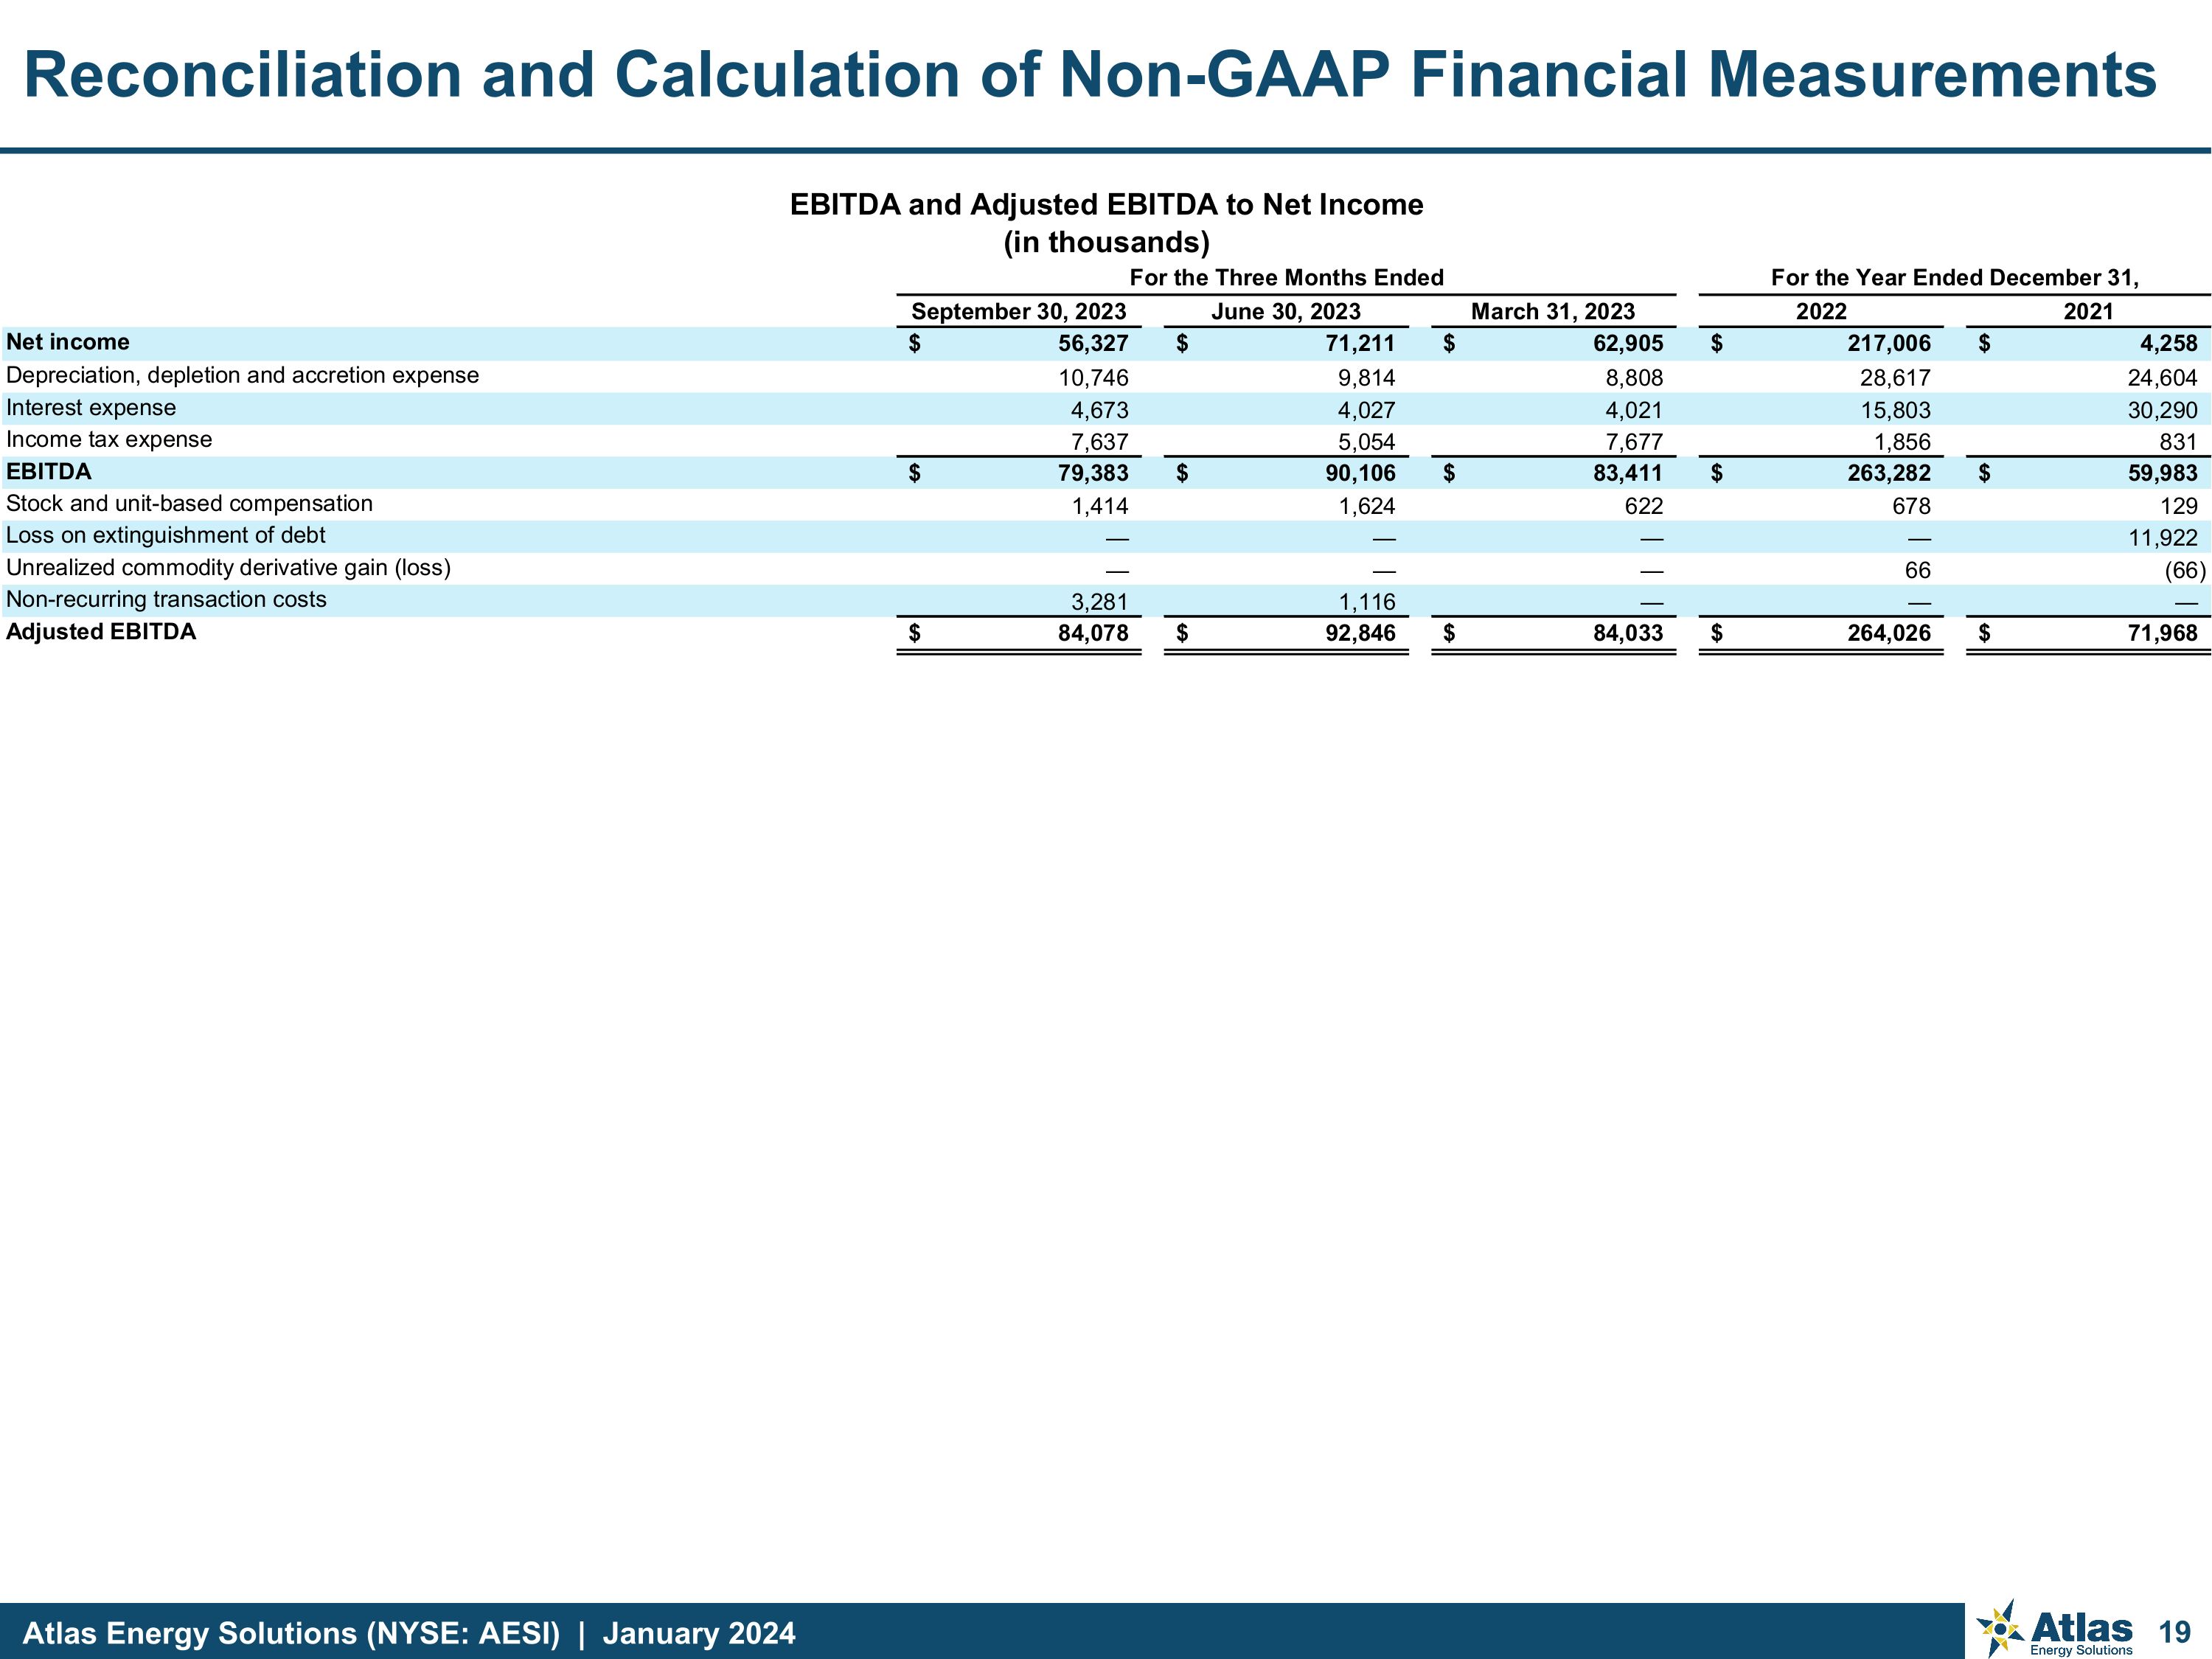Viewport: 2212px width, 1659px height.
Task: Click loss on extinguishment value 11,922
Action: click(2163, 538)
